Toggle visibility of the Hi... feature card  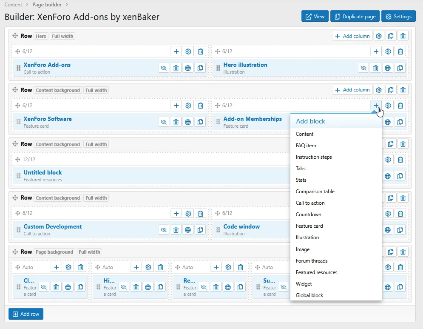[x=124, y=287]
